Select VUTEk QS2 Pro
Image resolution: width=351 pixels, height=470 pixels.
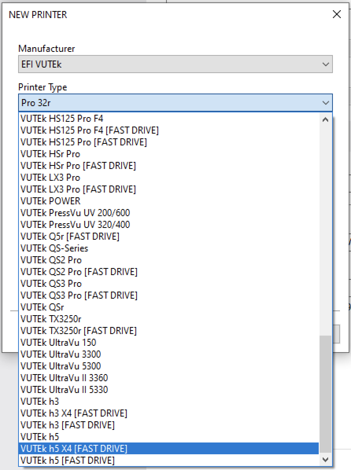[169, 260]
